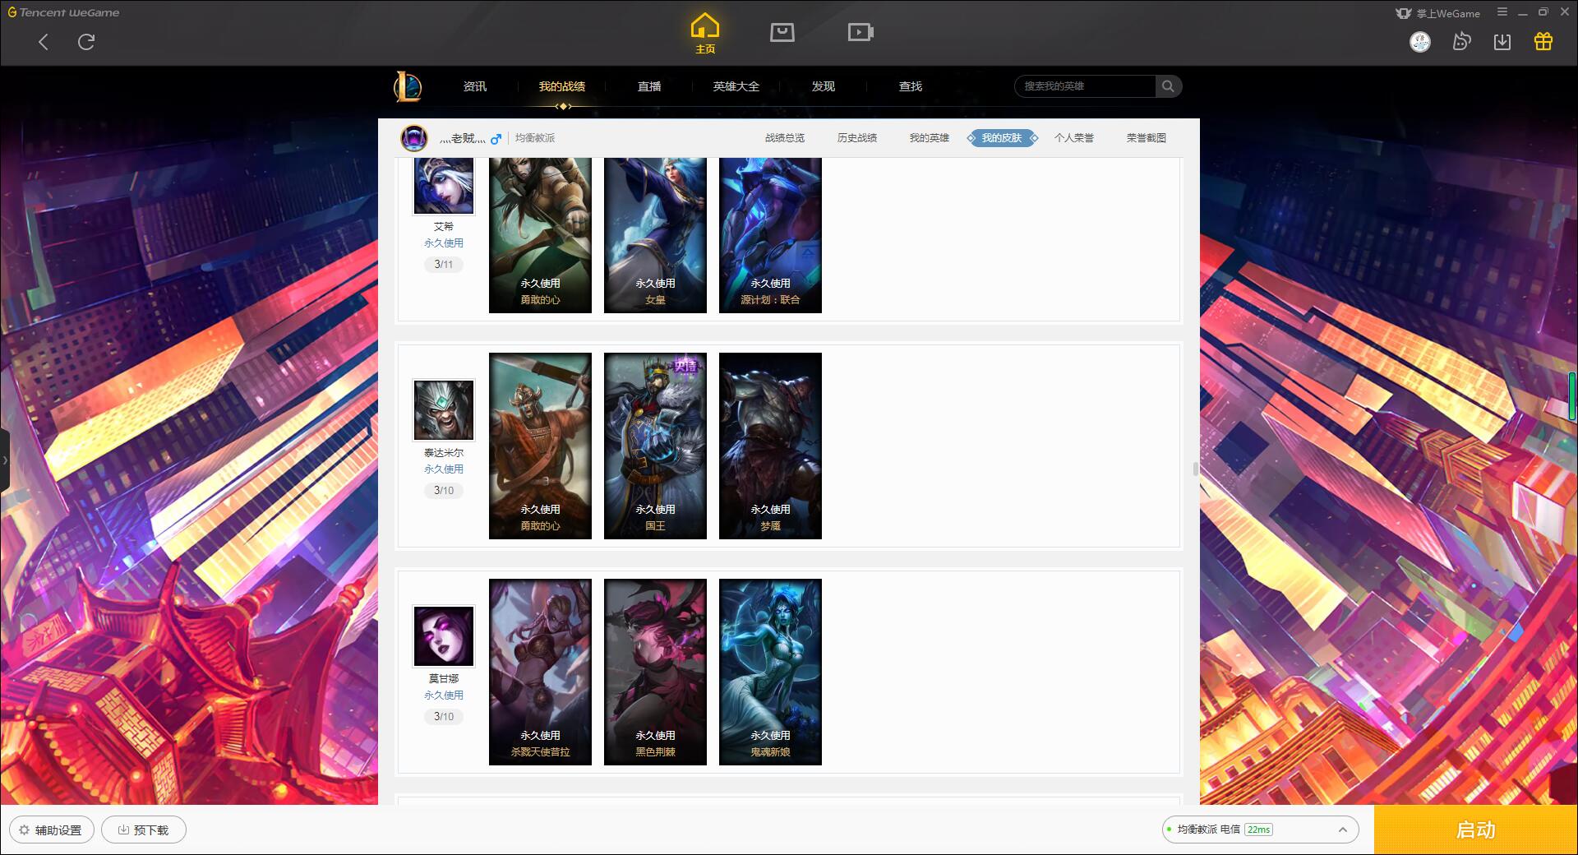Open the 资讯 menu
Image resolution: width=1578 pixels, height=855 pixels.
[x=475, y=86]
